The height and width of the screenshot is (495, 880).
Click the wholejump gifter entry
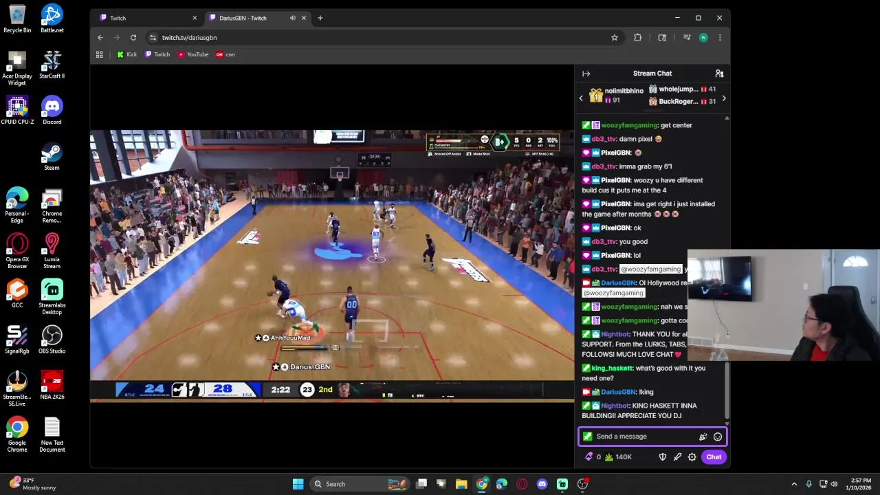[x=682, y=89]
